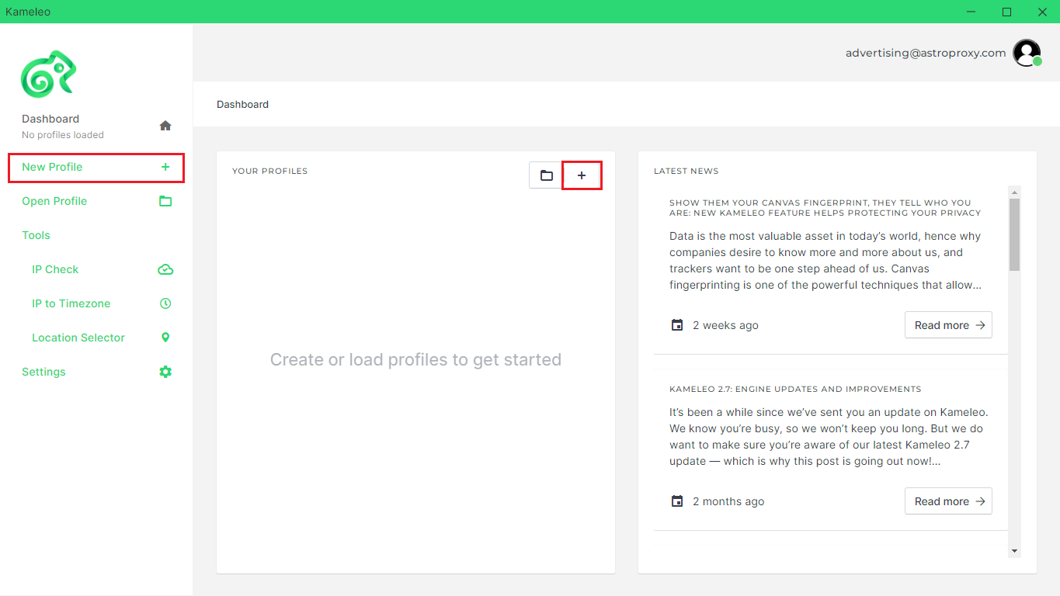The height and width of the screenshot is (596, 1060).
Task: Select Open Profile in sidebar
Action: pos(96,201)
